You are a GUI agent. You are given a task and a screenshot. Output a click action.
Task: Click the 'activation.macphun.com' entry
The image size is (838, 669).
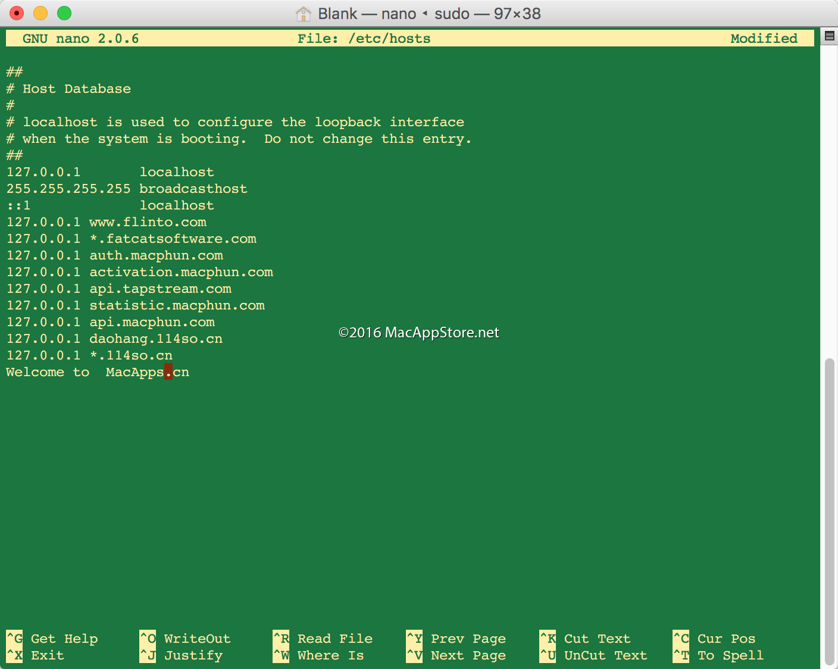tap(140, 272)
